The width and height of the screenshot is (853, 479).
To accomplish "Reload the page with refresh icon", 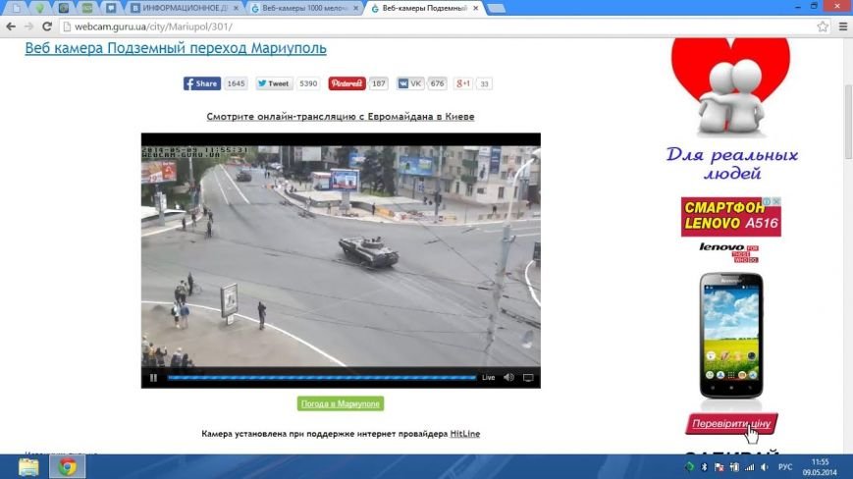I will coord(47,27).
